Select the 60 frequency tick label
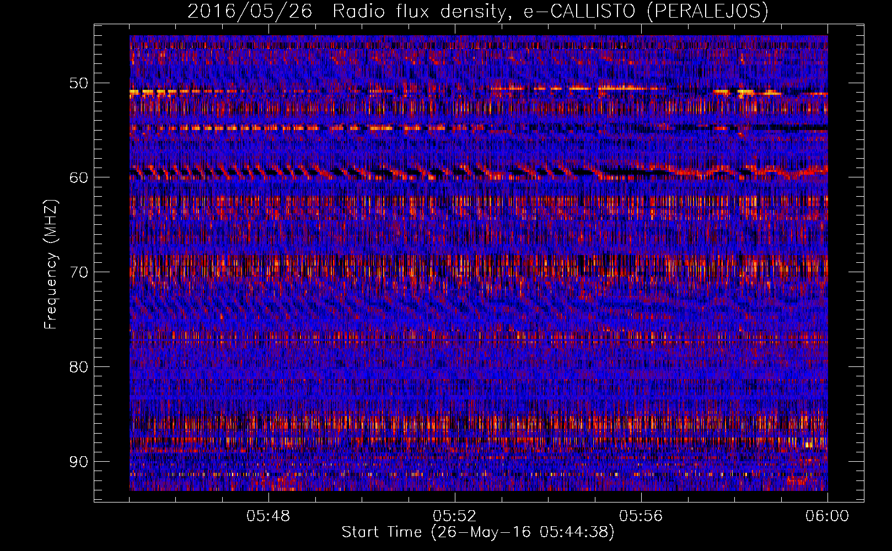The width and height of the screenshot is (892, 551). coord(78,177)
